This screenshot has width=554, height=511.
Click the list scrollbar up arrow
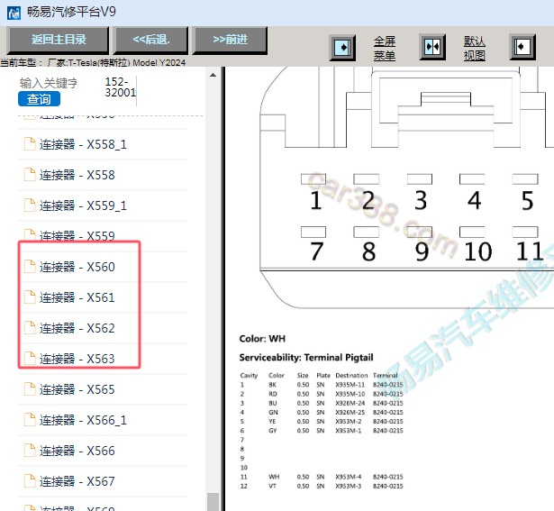coord(213,75)
